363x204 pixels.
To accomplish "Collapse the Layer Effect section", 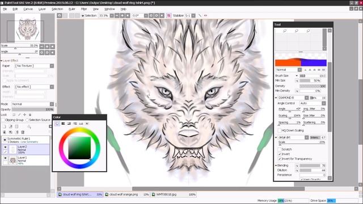I will (x=1, y=61).
